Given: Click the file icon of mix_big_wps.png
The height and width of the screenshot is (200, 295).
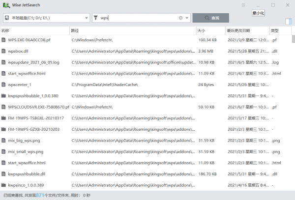Looking at the screenshot, I should click(x=3, y=141).
